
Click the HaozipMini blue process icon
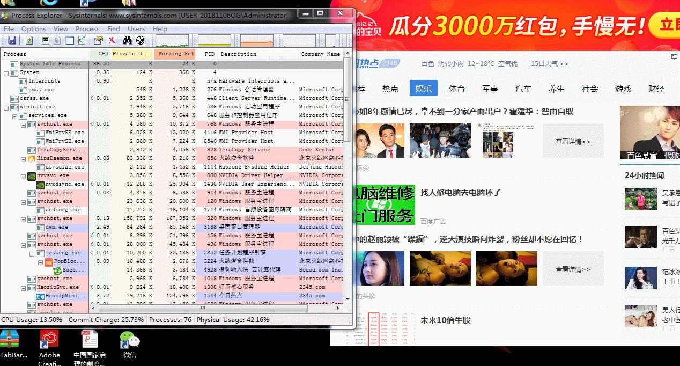click(x=40, y=296)
